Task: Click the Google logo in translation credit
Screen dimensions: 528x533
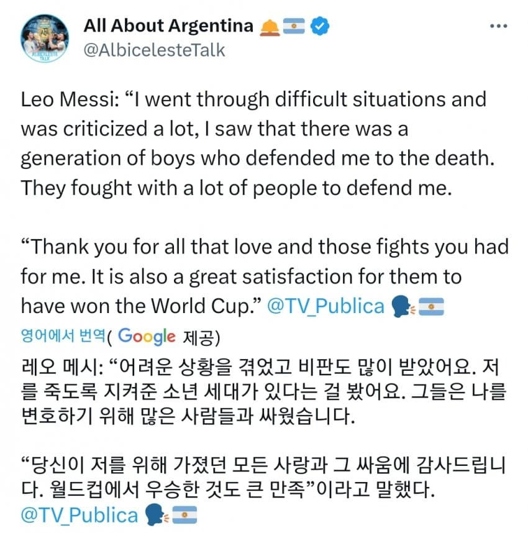Action: tap(147, 337)
